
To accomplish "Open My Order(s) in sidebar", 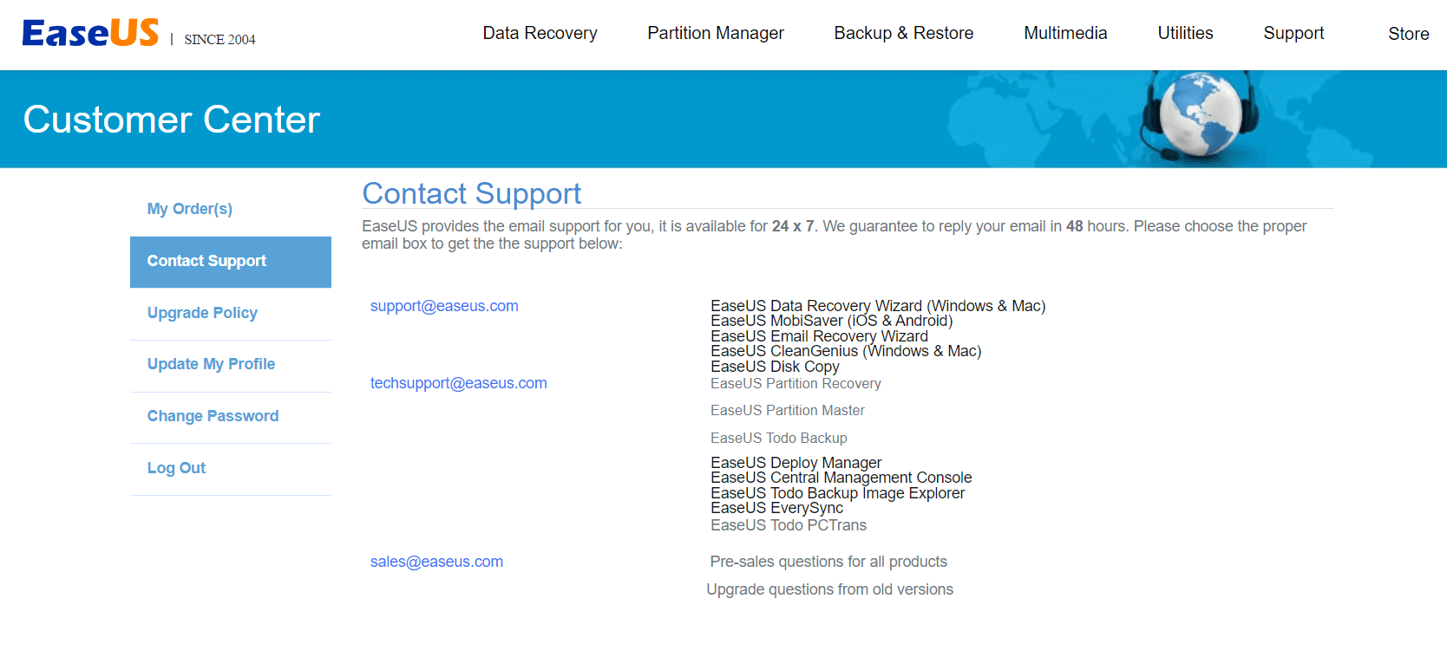I will 231,209.
